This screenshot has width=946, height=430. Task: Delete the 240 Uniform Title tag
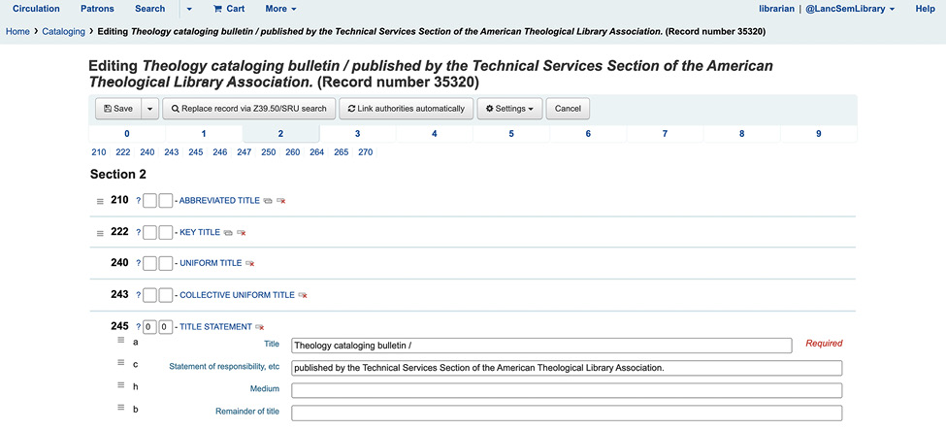(x=250, y=263)
